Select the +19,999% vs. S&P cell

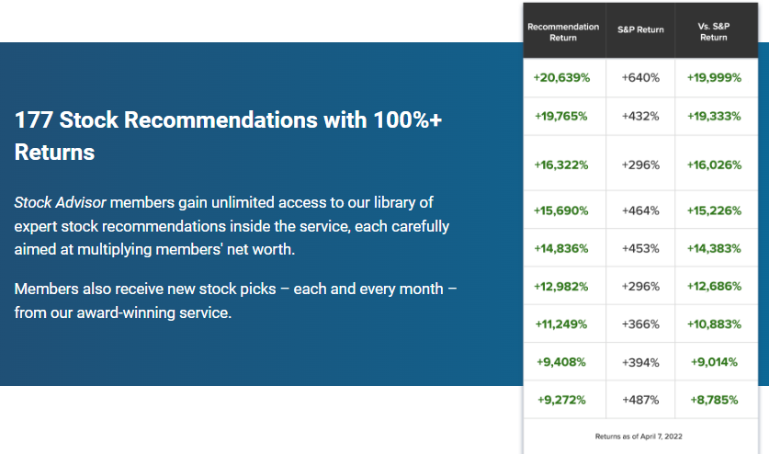click(x=714, y=77)
